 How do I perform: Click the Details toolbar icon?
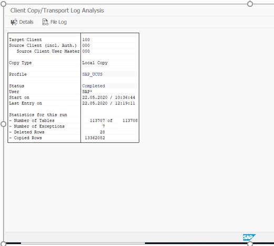pos(14,22)
